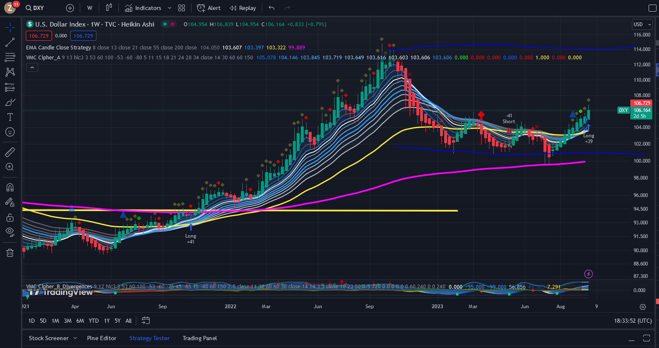Select the VMC Cipher_A indicator legend
This screenshot has width=659, height=348.
[43, 58]
